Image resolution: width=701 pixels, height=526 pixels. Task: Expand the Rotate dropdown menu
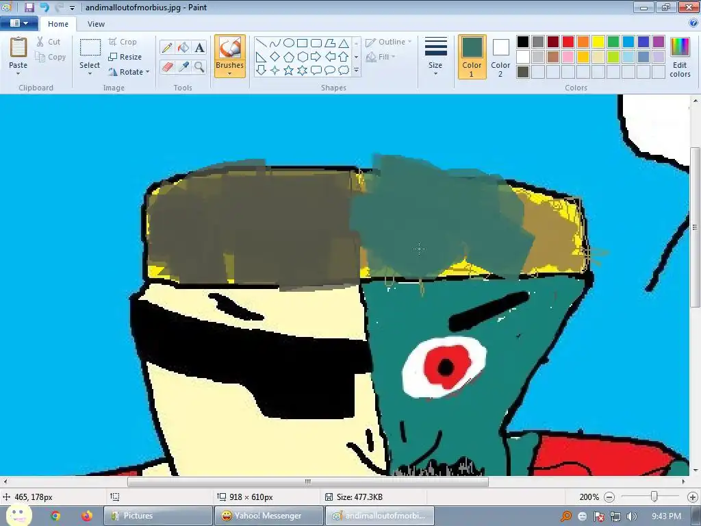tap(148, 71)
